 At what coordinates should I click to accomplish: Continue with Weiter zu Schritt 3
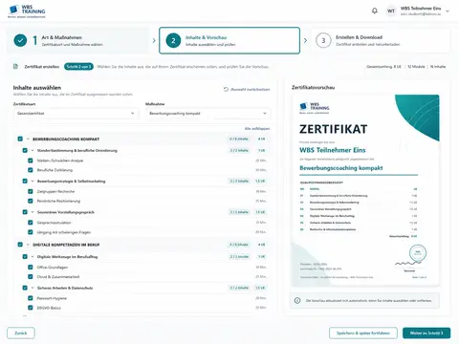pos(426,333)
